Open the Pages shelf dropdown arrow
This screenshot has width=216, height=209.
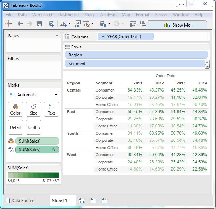click(57, 36)
